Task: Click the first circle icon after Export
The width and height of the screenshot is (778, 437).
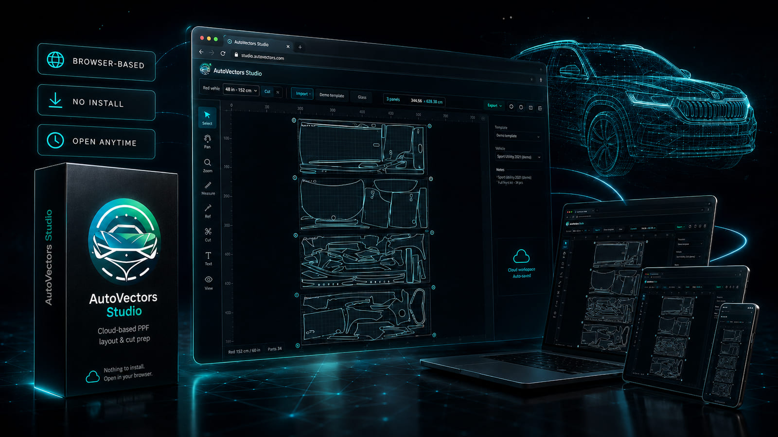Action: (x=511, y=106)
